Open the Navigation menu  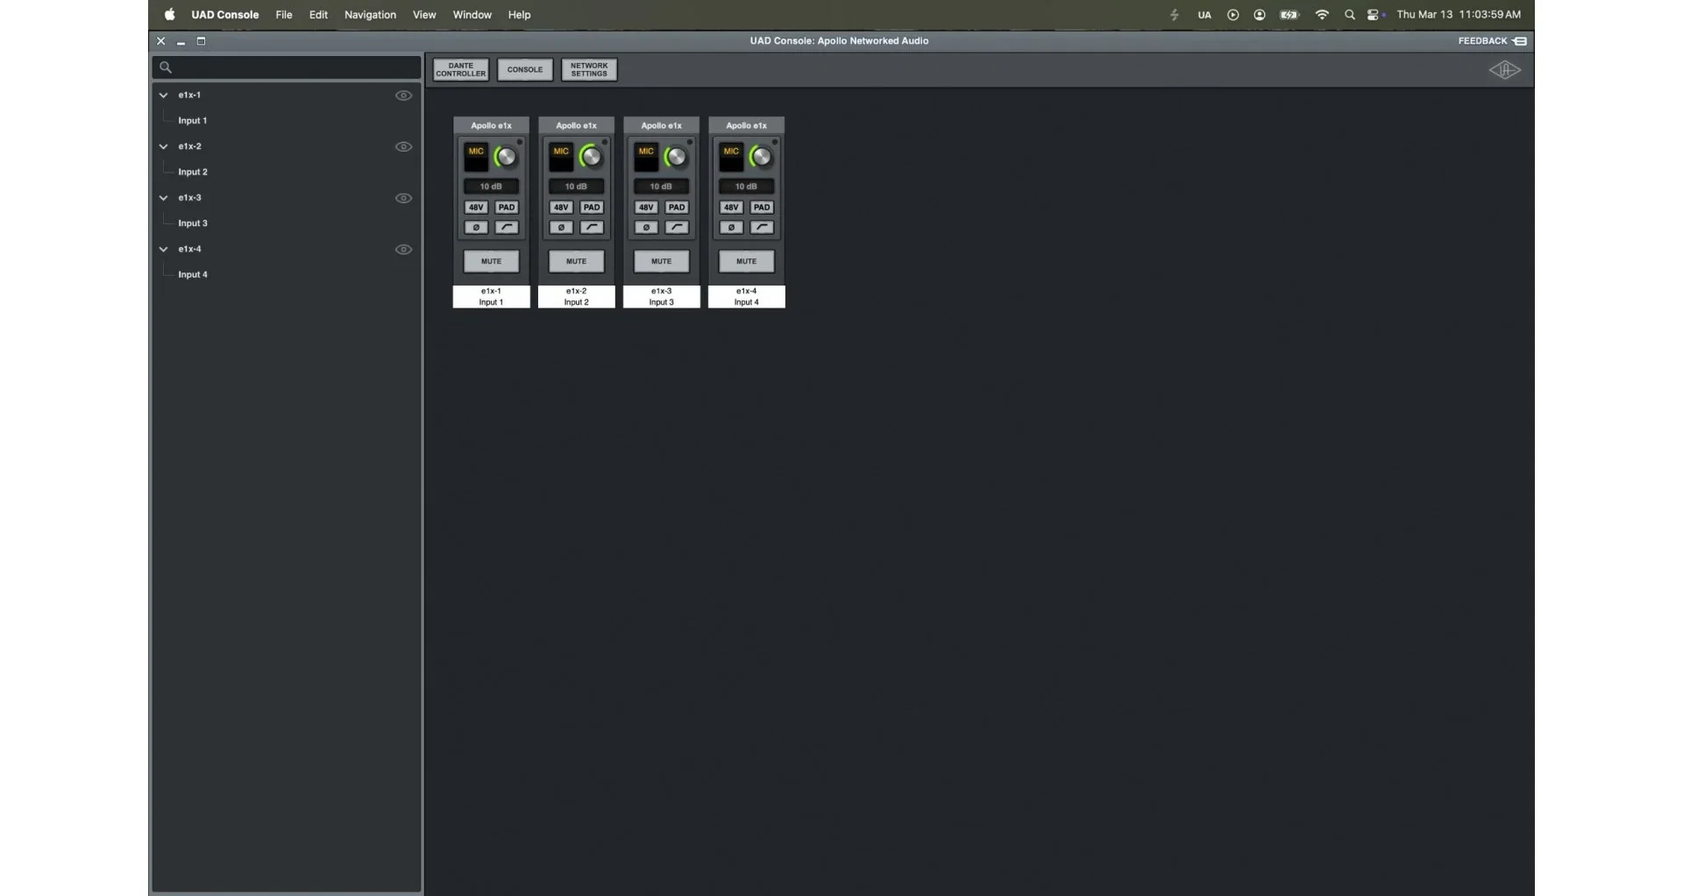click(x=370, y=15)
